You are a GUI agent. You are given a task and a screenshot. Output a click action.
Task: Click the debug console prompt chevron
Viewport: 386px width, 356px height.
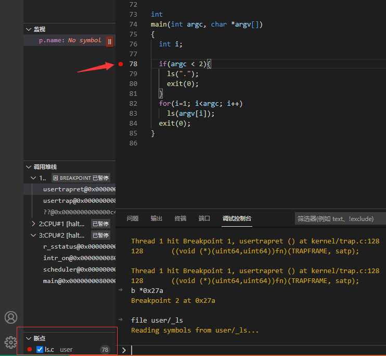point(124,350)
